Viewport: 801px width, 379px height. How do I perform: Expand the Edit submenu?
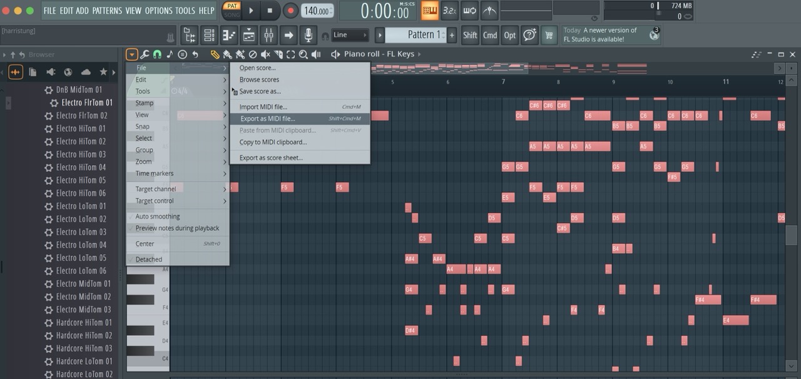click(x=178, y=79)
